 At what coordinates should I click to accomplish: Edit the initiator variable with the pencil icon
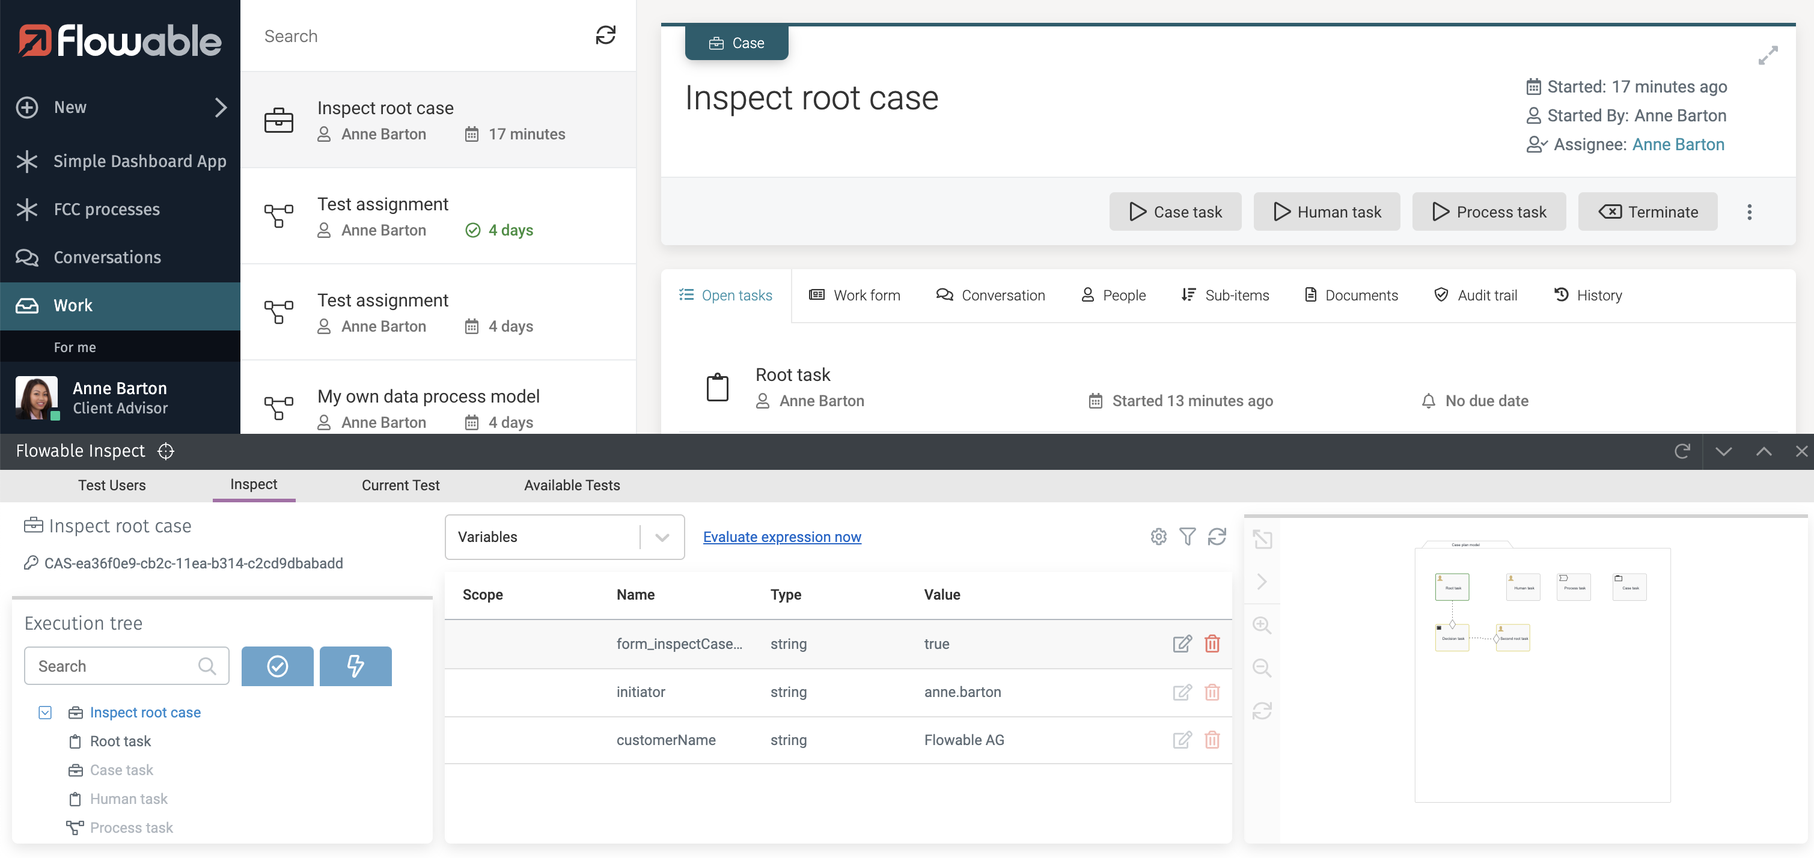pos(1182,693)
